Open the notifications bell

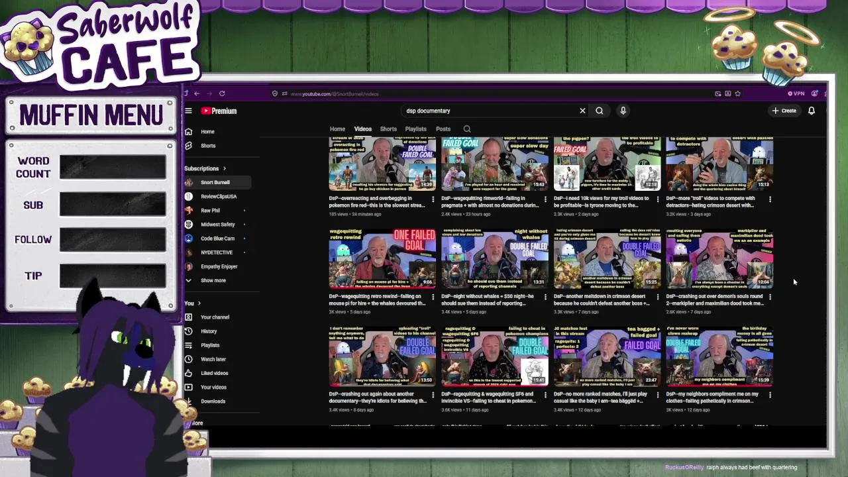point(812,111)
